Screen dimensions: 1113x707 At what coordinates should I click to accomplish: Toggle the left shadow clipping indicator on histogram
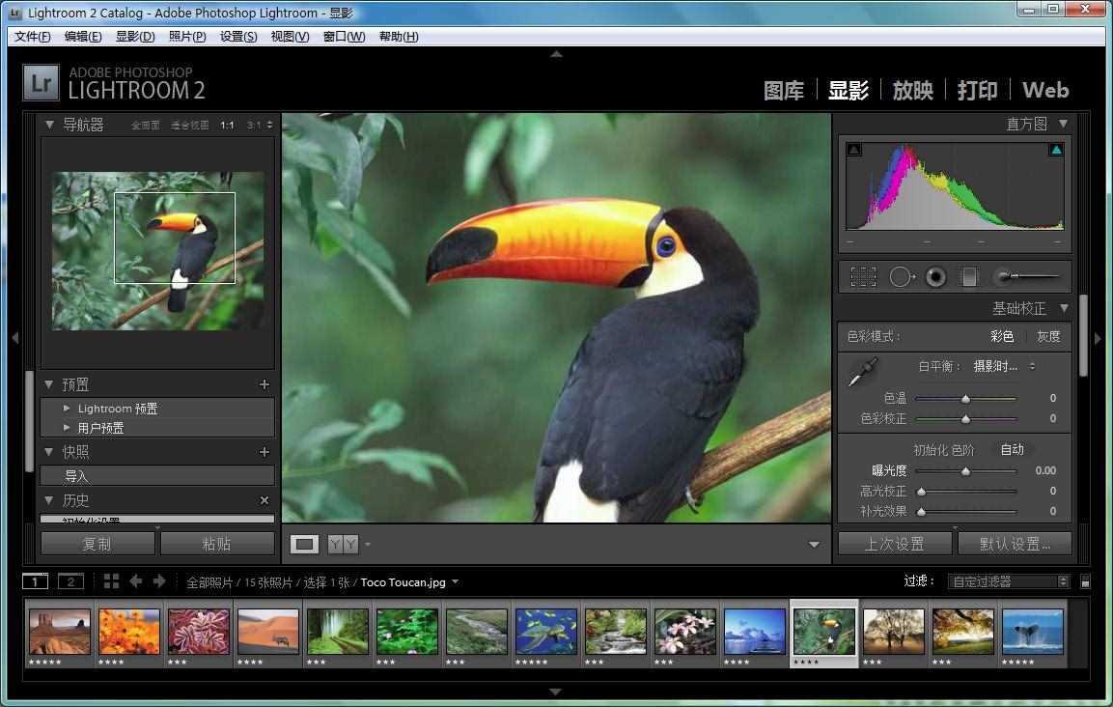click(x=853, y=150)
